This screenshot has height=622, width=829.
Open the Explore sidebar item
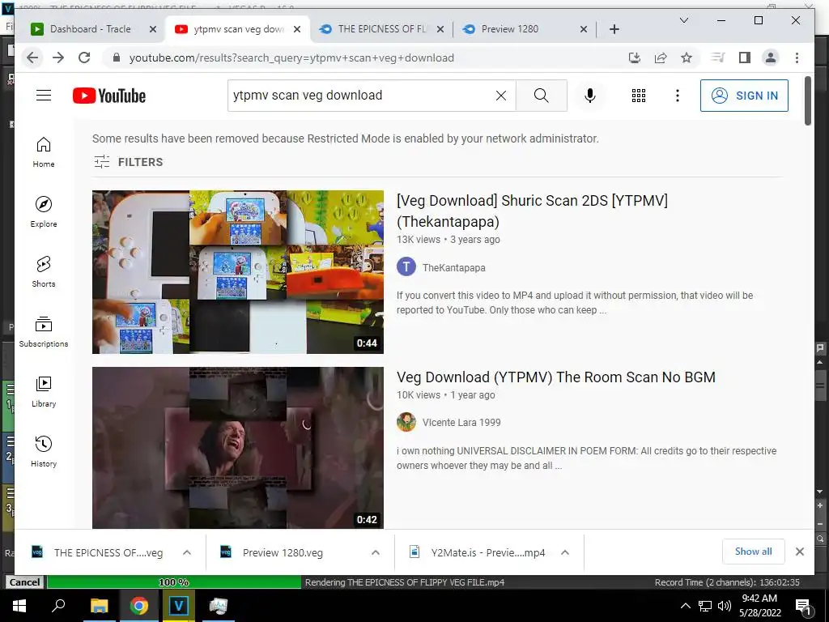tap(44, 212)
